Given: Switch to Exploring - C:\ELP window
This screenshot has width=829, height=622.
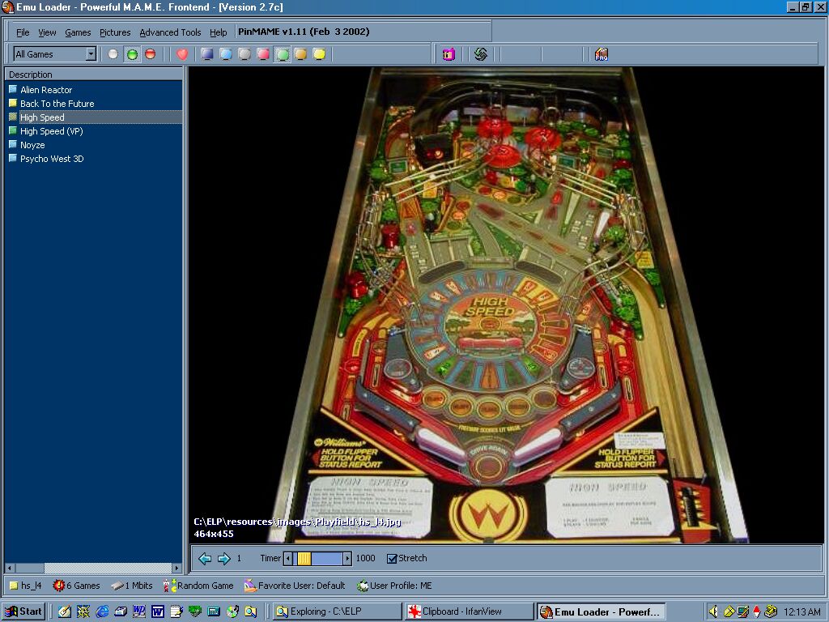Looking at the screenshot, I should [338, 611].
